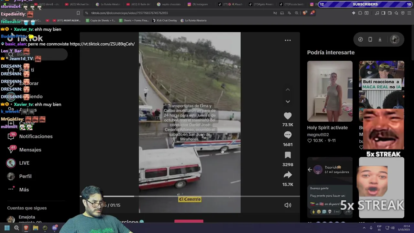Share the video with the arrow icon
The width and height of the screenshot is (414, 233).
pos(288,175)
